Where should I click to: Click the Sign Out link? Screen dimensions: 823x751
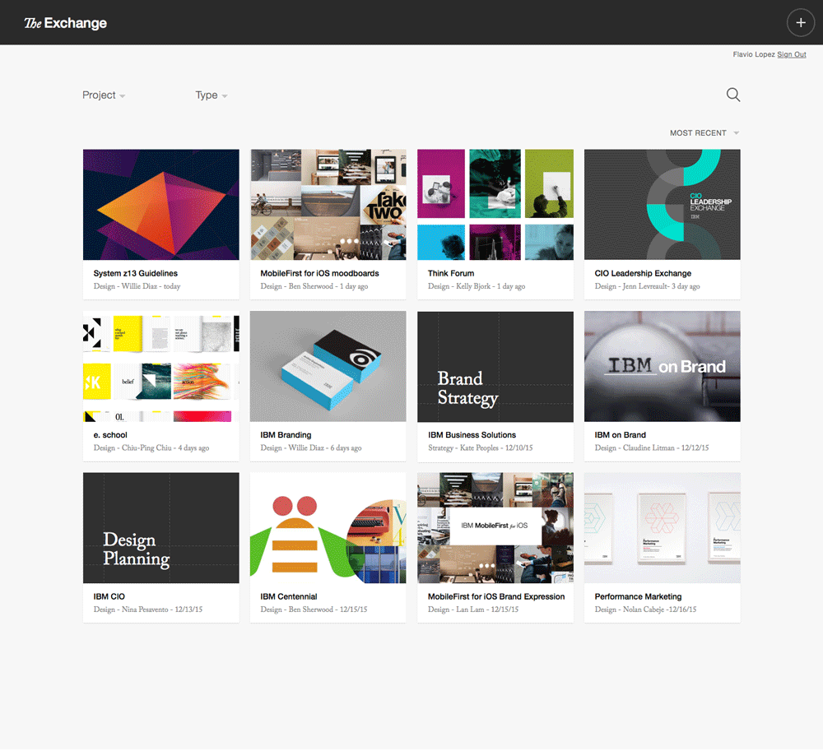point(792,54)
